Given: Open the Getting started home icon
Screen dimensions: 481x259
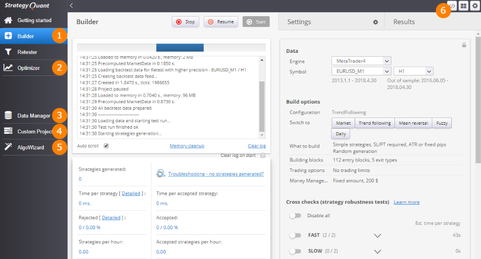Looking at the screenshot, I should click(x=8, y=21).
